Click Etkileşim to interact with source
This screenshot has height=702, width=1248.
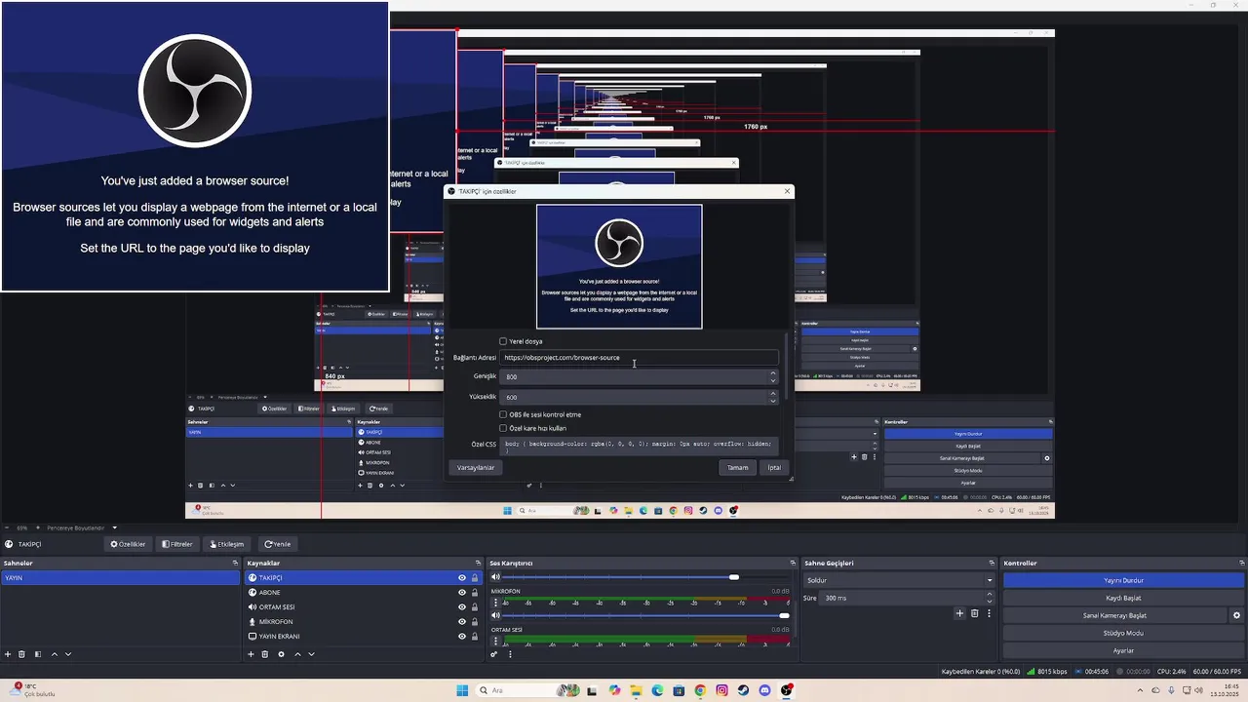(x=225, y=544)
